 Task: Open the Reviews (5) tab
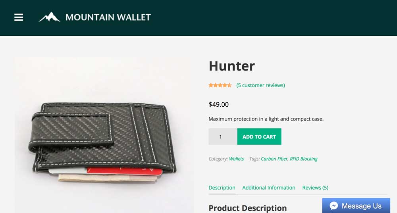click(315, 188)
